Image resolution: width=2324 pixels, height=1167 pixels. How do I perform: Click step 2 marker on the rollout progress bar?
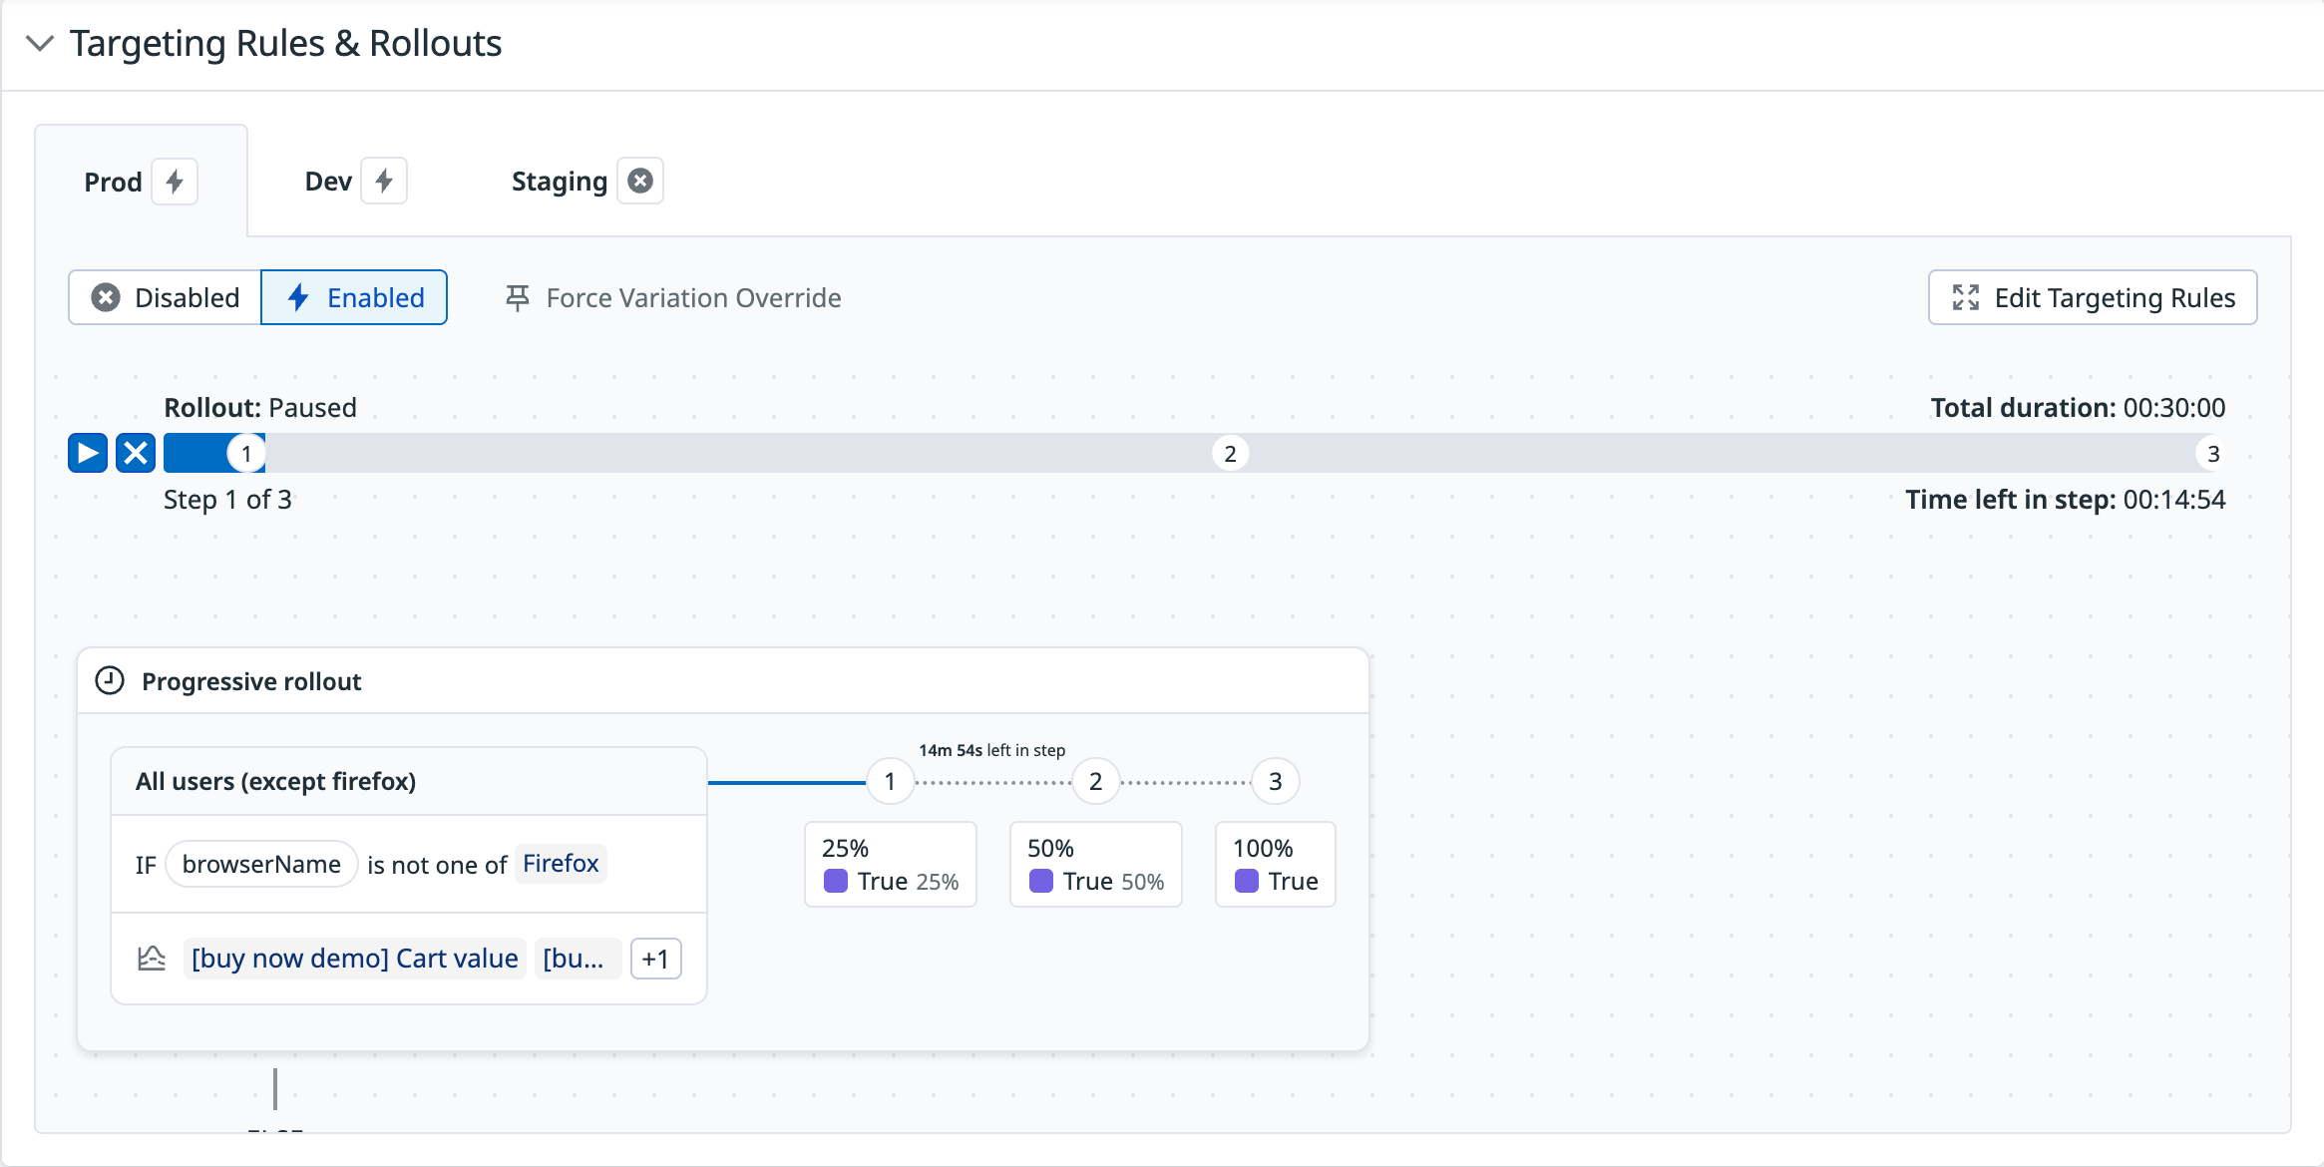tap(1231, 453)
